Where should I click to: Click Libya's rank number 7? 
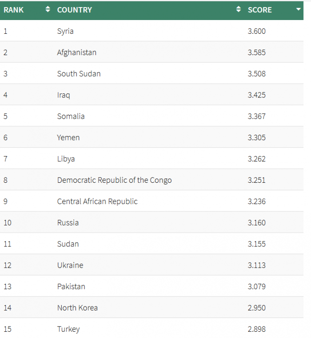coord(6,159)
